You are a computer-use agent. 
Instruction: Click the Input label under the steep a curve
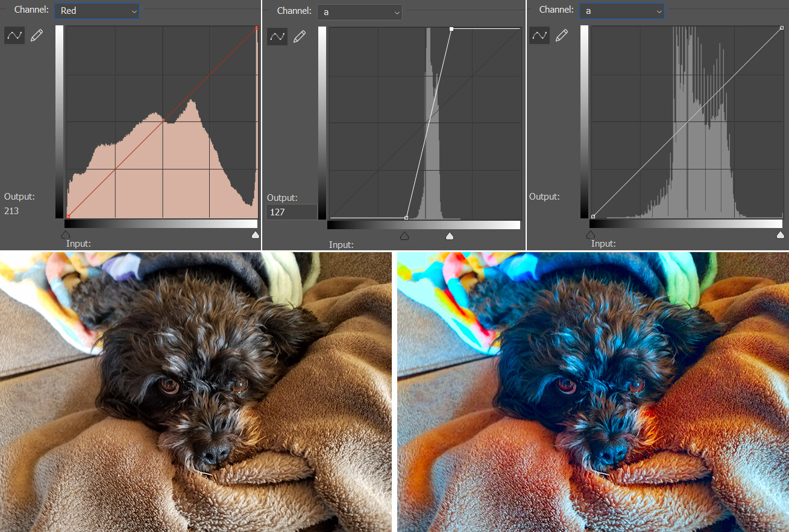click(x=341, y=245)
